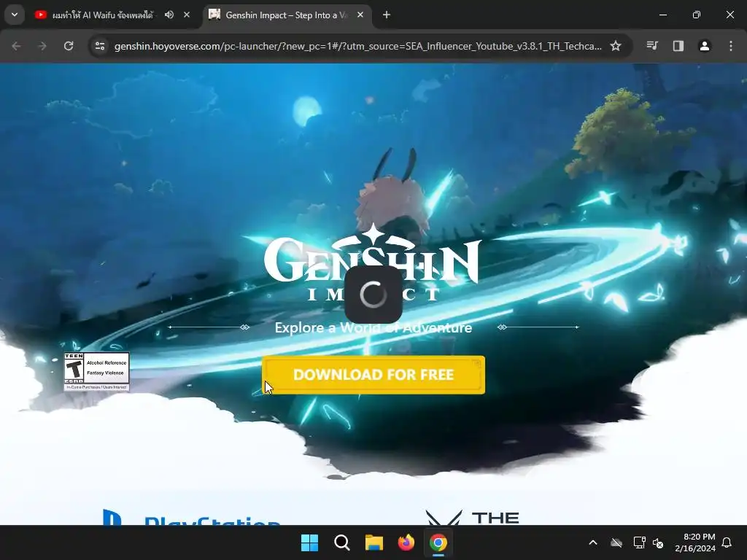Open network display tray icon
This screenshot has width=747, height=560.
pyautogui.click(x=639, y=542)
